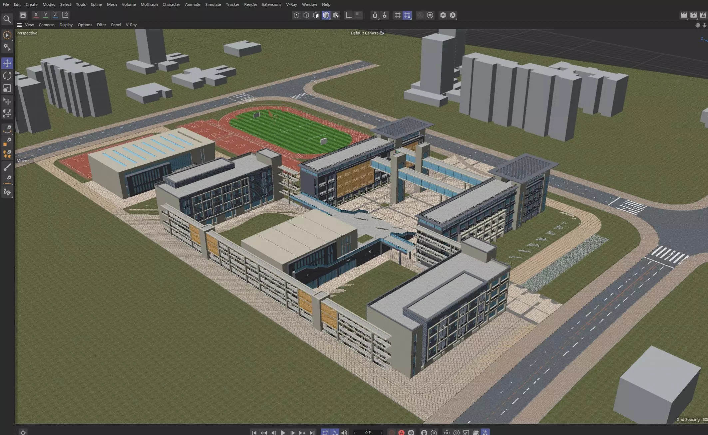Choose the Spline Pen arc tool
This screenshot has height=435, width=708.
point(7,129)
